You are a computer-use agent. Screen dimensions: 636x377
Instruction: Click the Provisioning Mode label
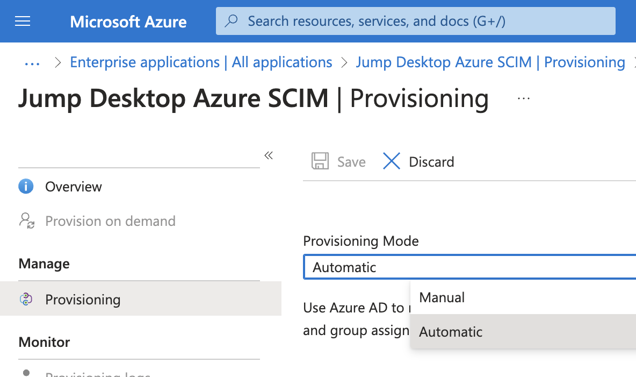click(360, 241)
